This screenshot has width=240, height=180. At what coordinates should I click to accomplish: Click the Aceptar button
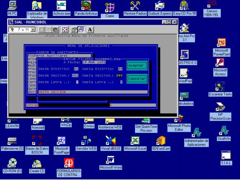pos(137,66)
